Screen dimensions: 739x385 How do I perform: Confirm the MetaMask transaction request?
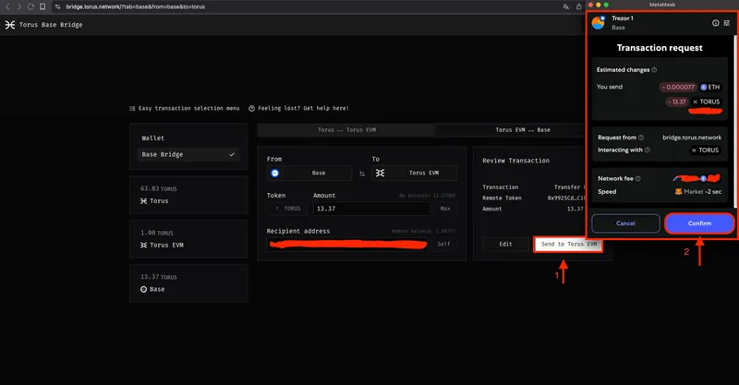pyautogui.click(x=698, y=223)
